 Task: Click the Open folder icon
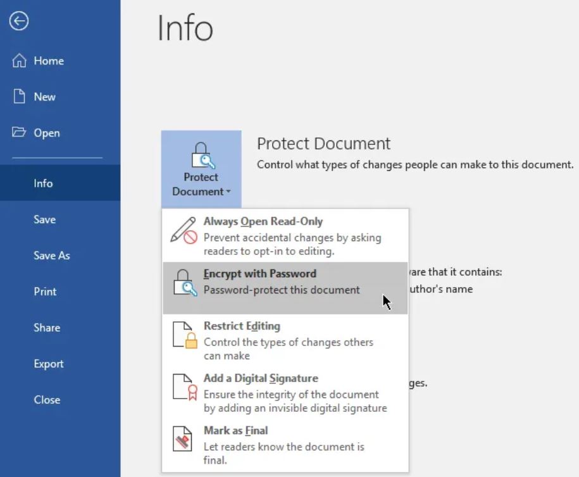20,133
